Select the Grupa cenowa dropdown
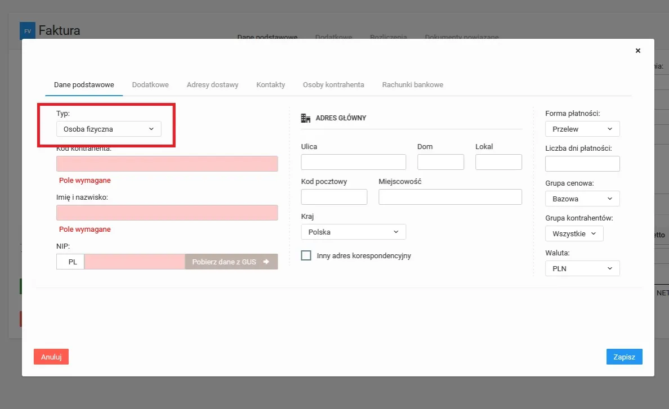669x409 pixels. click(x=582, y=199)
